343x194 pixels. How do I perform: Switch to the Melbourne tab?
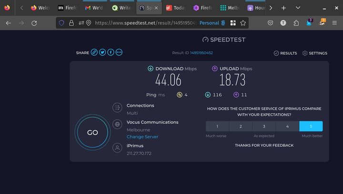[230, 8]
